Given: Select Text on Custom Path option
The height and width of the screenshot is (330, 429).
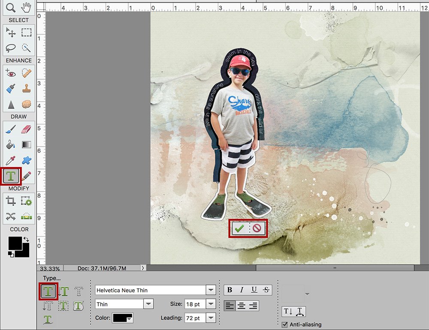Looking at the screenshot, I should 48,319.
